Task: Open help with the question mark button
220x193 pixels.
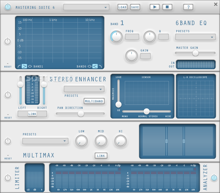Action: click(188, 7)
